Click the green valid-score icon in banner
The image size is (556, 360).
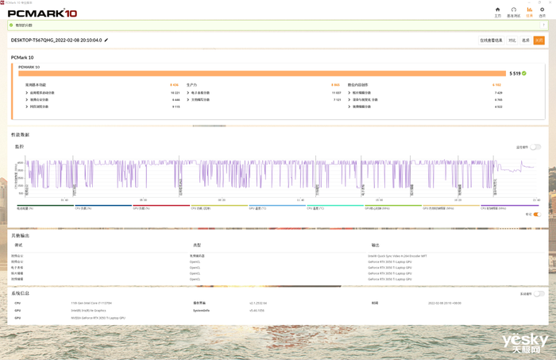tap(11, 25)
